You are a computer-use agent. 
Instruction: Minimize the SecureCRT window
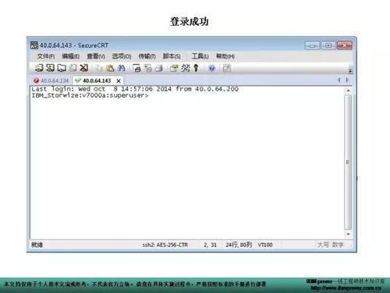pos(312,45)
